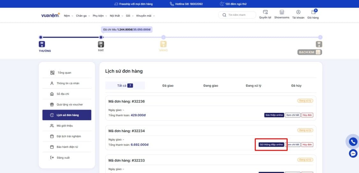This screenshot has height=173, width=359.
Task: Click Xem chi tiết for order #32234
Action: click(293, 145)
